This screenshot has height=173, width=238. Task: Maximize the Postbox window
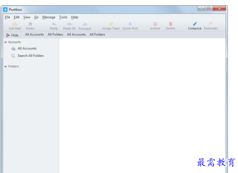(x=209, y=8)
